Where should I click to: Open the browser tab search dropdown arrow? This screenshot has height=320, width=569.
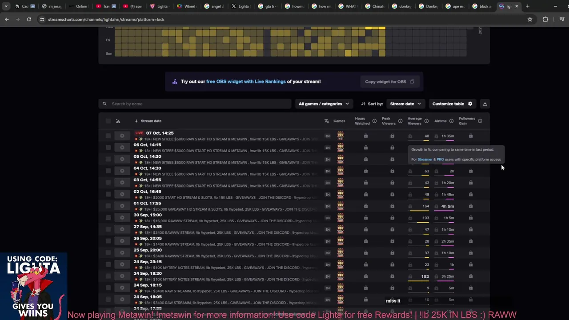[x=6, y=6]
